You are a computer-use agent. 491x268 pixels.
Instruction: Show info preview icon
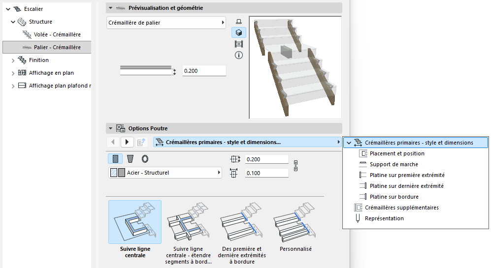[239, 56]
